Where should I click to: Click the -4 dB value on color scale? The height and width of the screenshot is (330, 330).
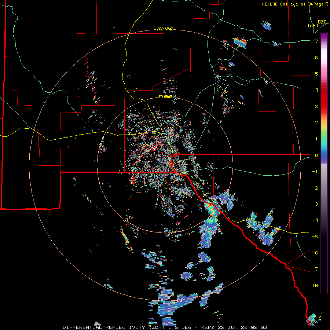(315, 220)
